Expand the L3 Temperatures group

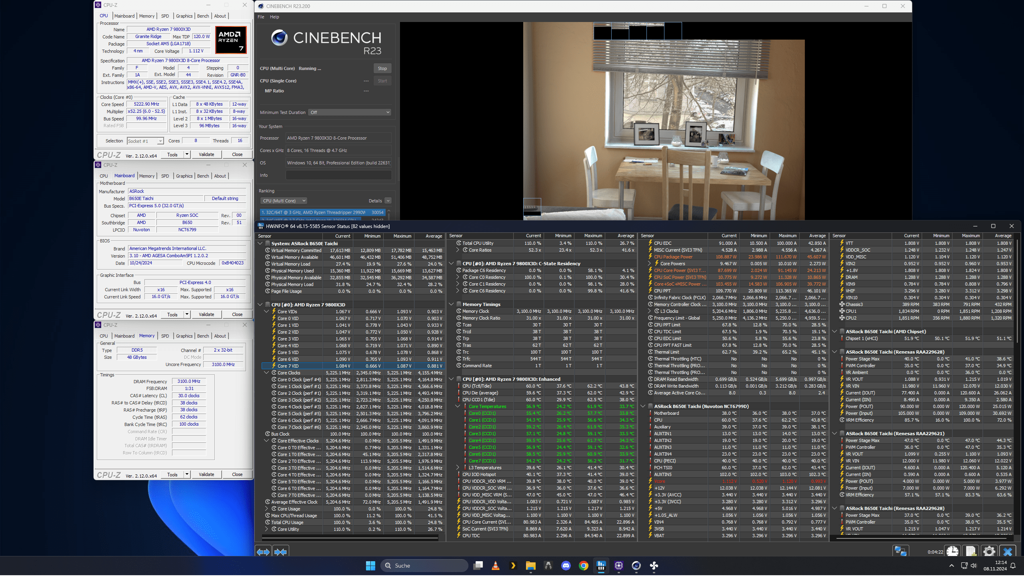coord(458,468)
